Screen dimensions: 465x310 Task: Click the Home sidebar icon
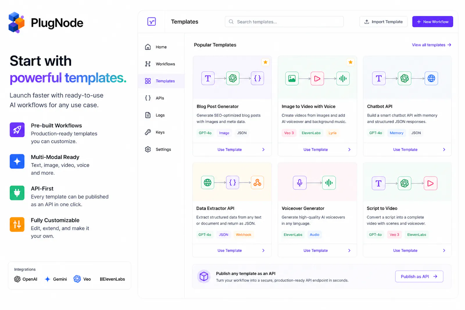coord(148,47)
